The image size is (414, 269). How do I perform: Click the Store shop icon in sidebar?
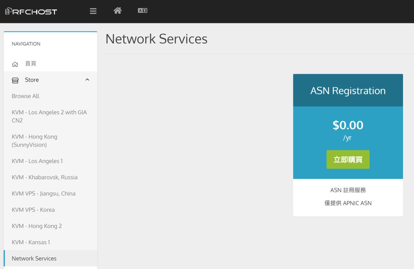pyautogui.click(x=15, y=80)
